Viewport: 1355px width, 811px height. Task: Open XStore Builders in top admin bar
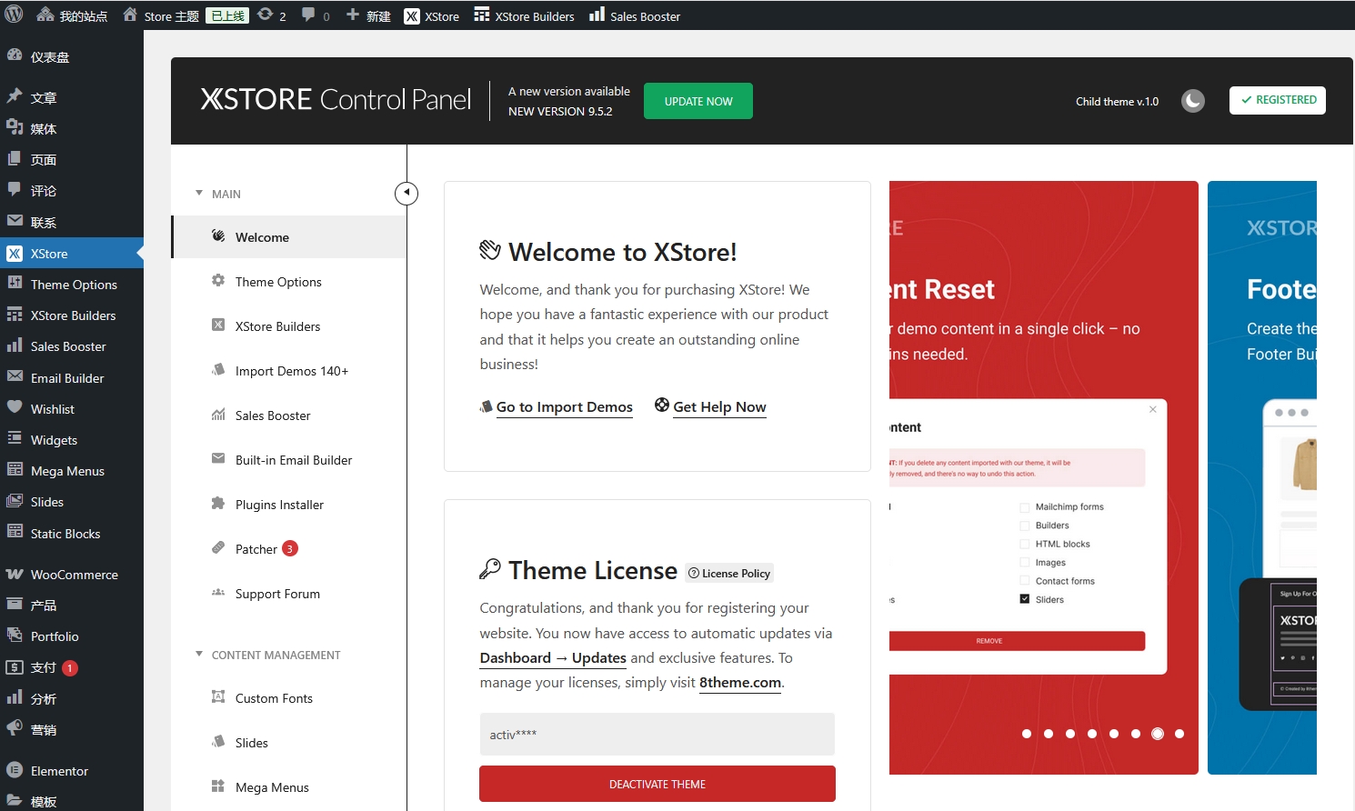[x=525, y=15]
